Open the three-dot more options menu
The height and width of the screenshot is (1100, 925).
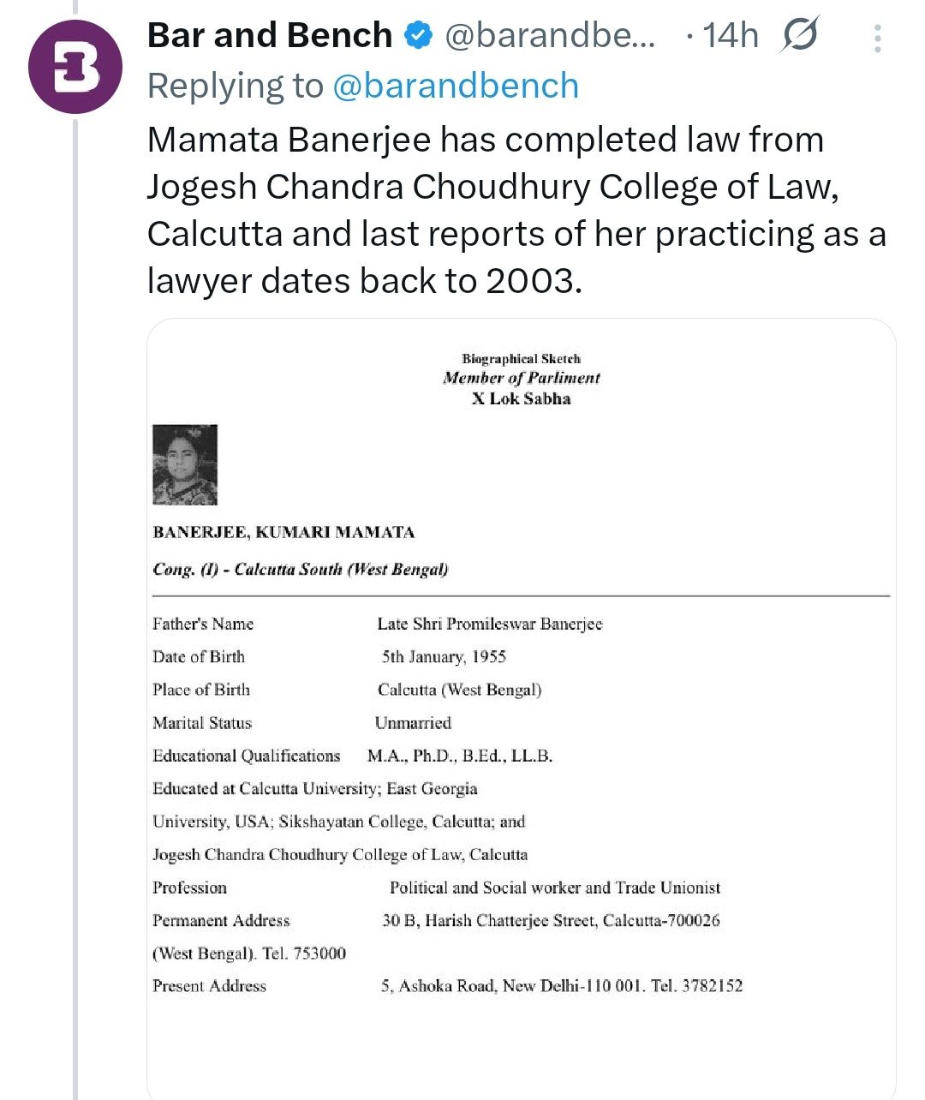point(877,38)
